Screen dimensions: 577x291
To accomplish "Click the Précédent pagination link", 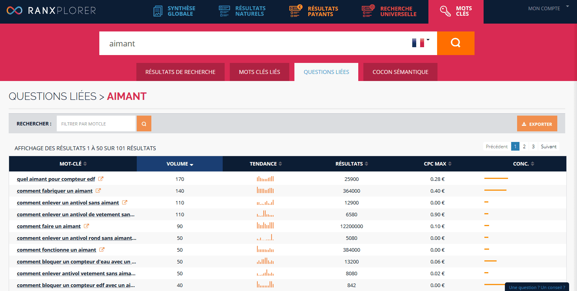I will (x=497, y=147).
